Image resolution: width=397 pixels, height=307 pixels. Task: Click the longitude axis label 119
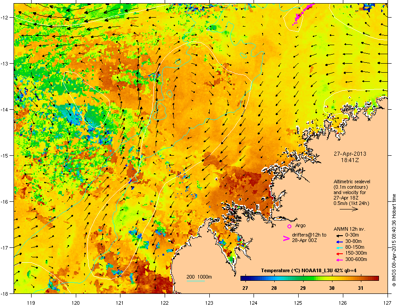point(31,303)
